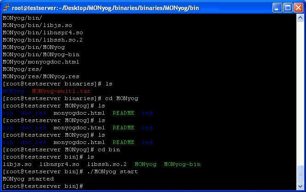Click the 'MONyog/monyogdoc.html' line
The width and height of the screenshot is (306, 192).
point(41,62)
